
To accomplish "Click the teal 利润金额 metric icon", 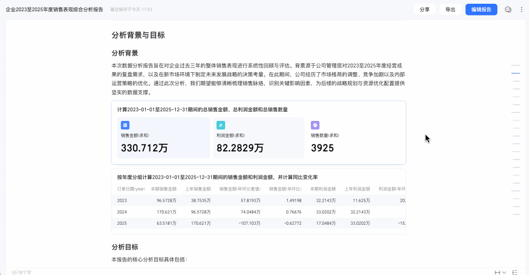I will pyautogui.click(x=221, y=125).
